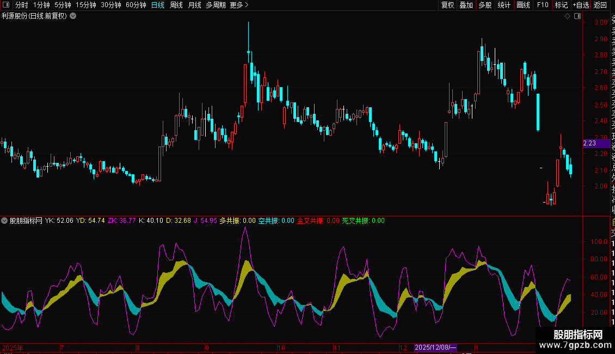The height and width of the screenshot is (354, 615).
Task: Activate the 画线 drawing tool
Action: coord(523,5)
